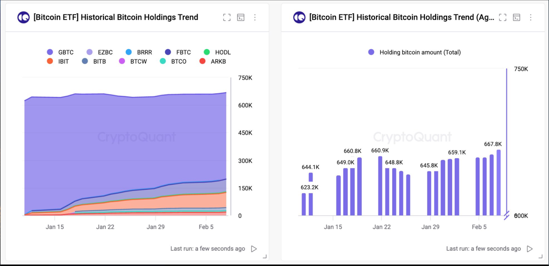
Task: Click the left panel title Historical Bitcoin Holdings Trend
Action: [x=116, y=17]
